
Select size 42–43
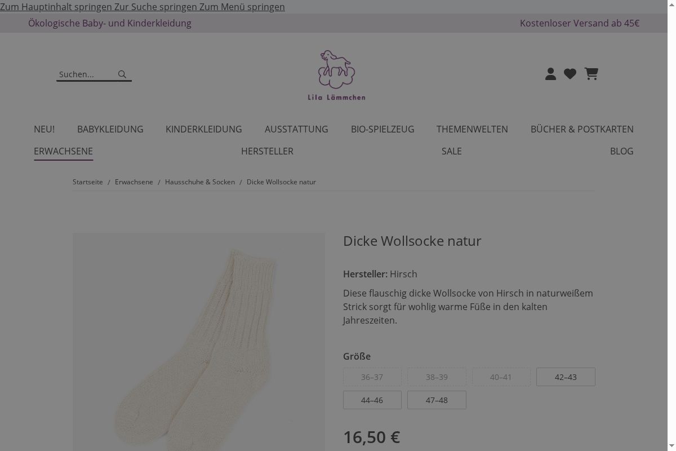566,377
